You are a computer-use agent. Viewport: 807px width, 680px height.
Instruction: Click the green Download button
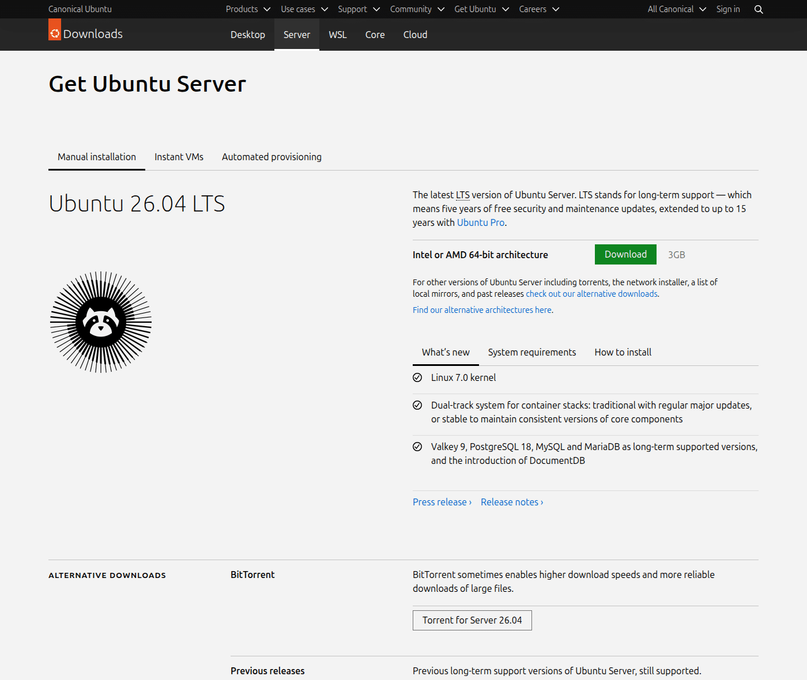625,255
